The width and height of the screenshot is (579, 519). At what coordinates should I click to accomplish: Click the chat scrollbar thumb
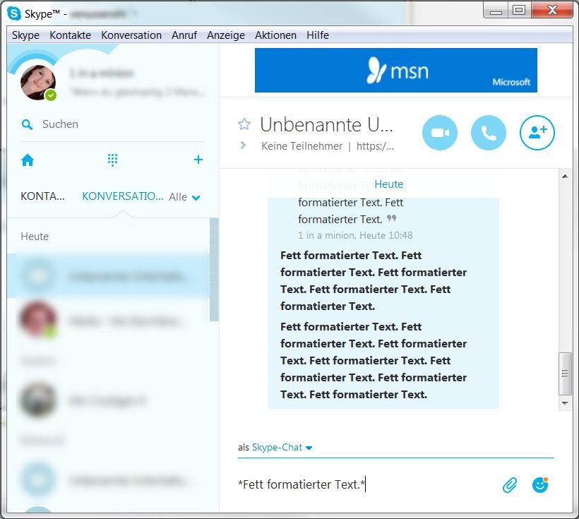(565, 374)
